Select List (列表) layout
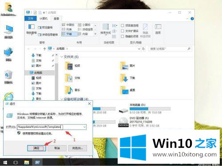 coord(67,29)
